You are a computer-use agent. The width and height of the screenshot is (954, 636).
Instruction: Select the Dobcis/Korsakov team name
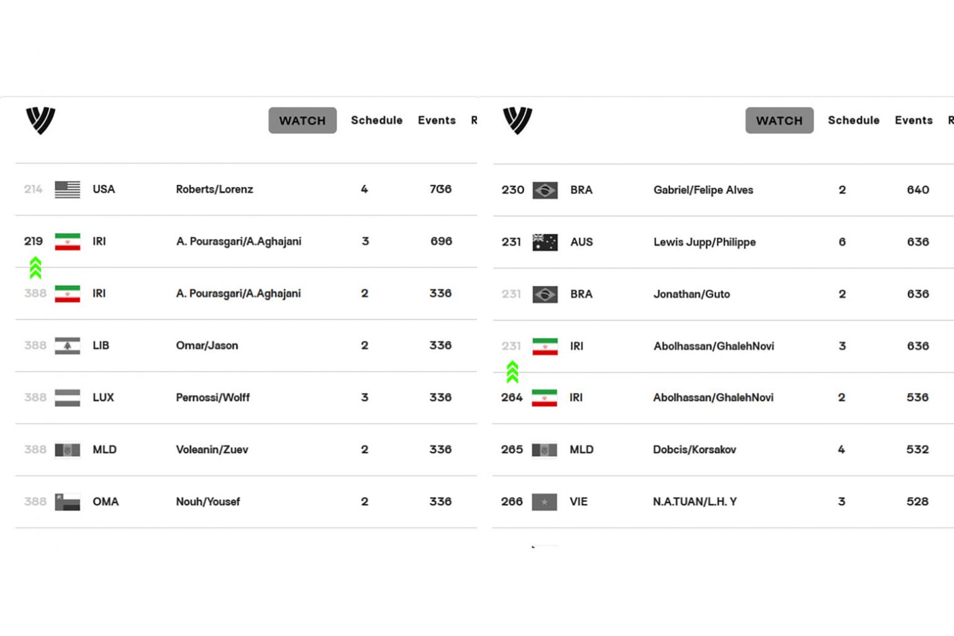click(x=694, y=450)
